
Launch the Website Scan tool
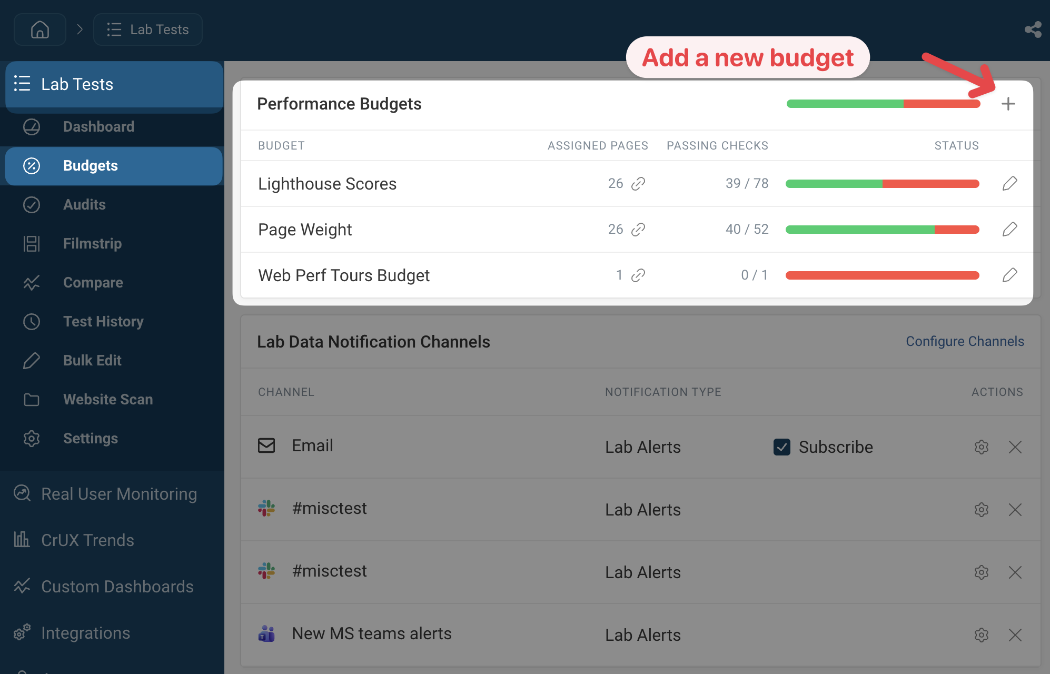tap(107, 399)
